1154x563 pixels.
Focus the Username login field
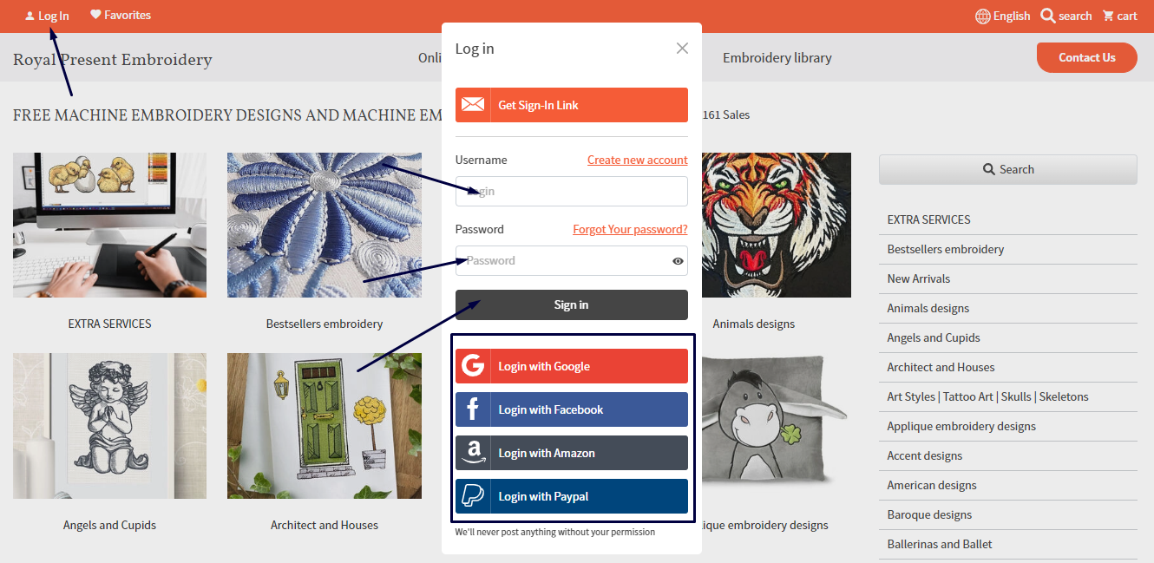point(571,191)
